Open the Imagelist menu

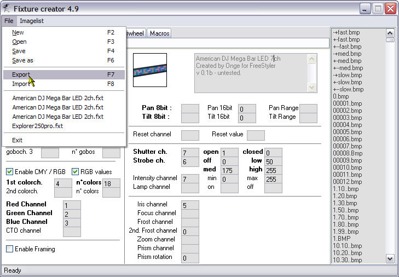pyautogui.click(x=32, y=21)
